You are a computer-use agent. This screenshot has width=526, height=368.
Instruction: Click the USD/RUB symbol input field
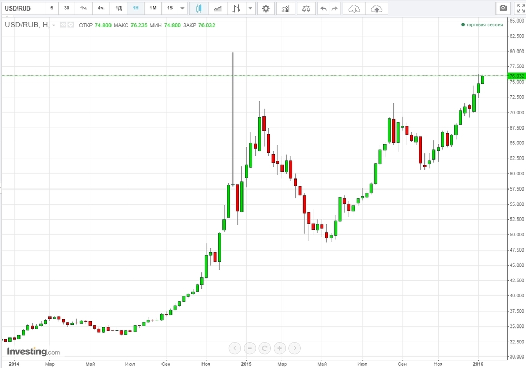click(x=22, y=8)
